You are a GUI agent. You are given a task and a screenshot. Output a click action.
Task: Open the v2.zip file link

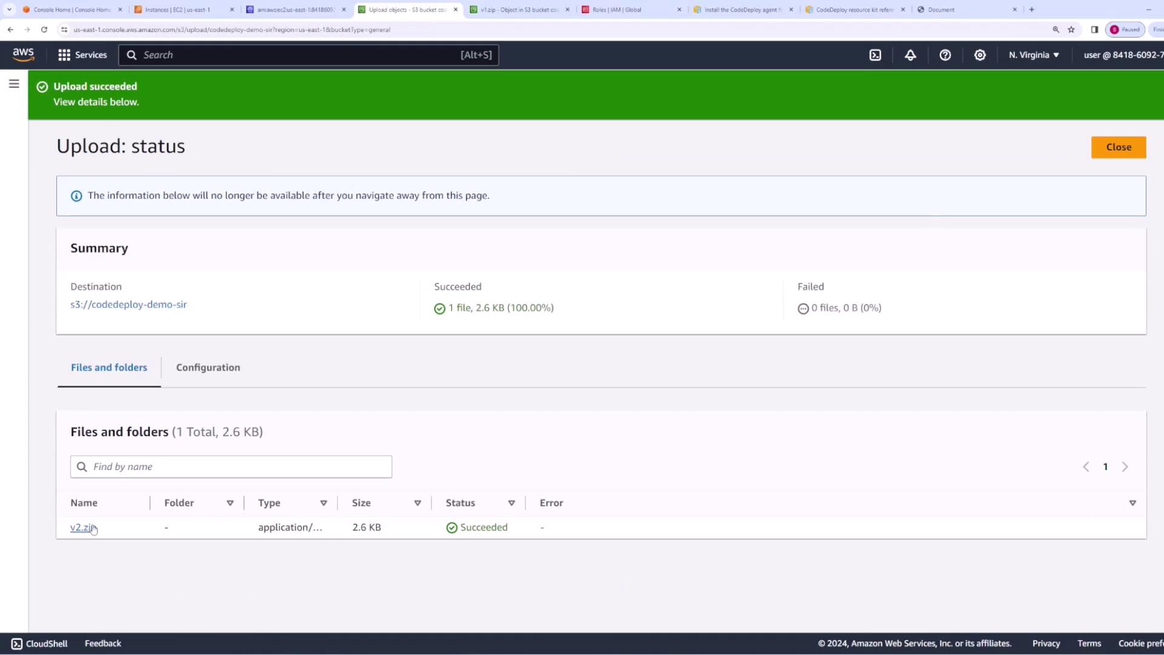[81, 528]
